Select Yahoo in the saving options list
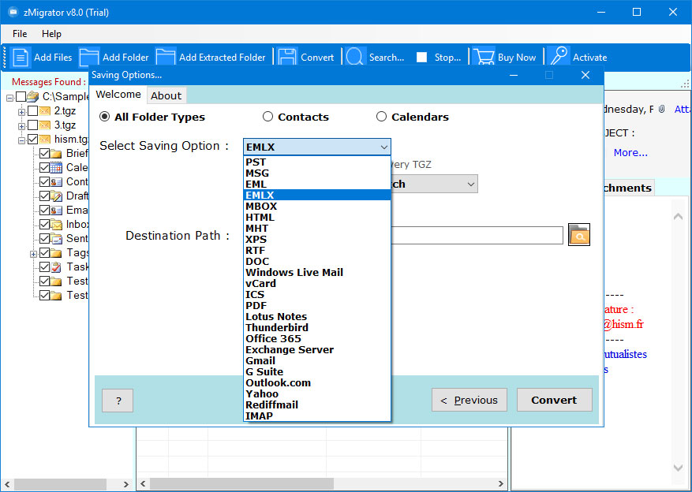This screenshot has height=492, width=692. point(317,393)
